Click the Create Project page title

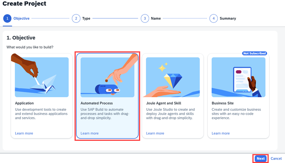pyautogui.click(x=24, y=4)
